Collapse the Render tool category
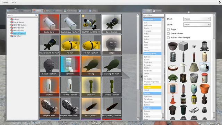 click(x=152, y=108)
